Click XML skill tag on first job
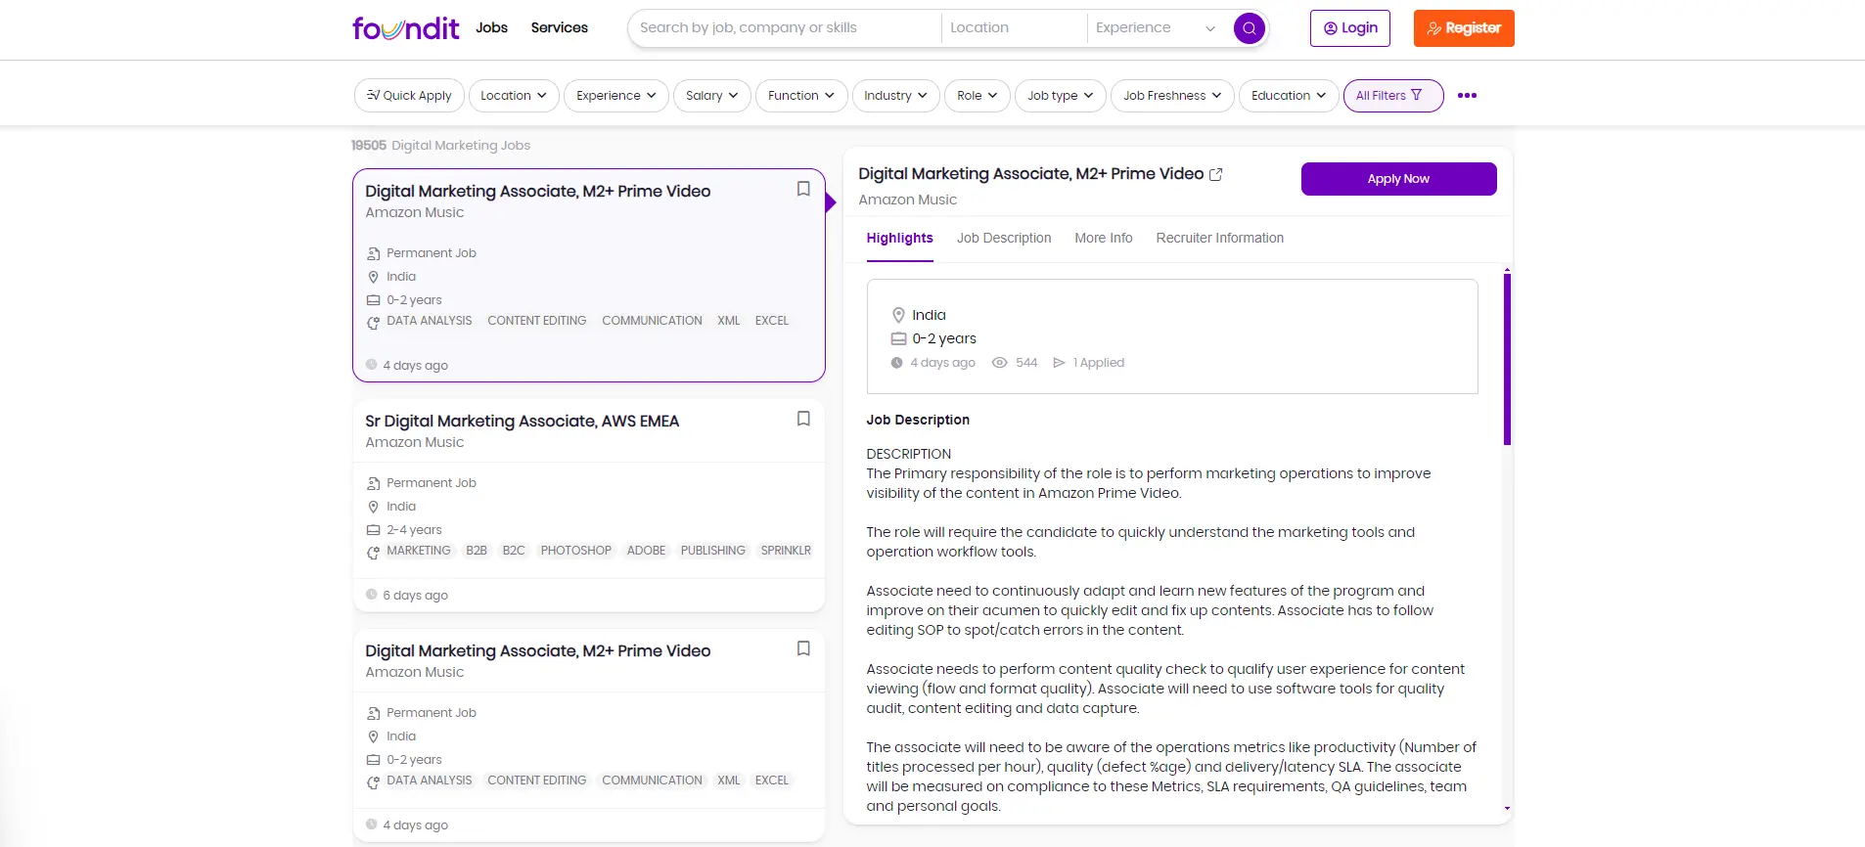This screenshot has height=847, width=1865. point(728,321)
